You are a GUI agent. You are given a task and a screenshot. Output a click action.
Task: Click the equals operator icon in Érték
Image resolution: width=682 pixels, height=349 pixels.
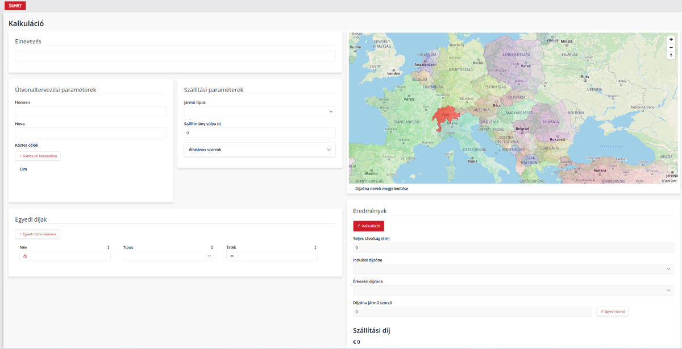(231, 256)
